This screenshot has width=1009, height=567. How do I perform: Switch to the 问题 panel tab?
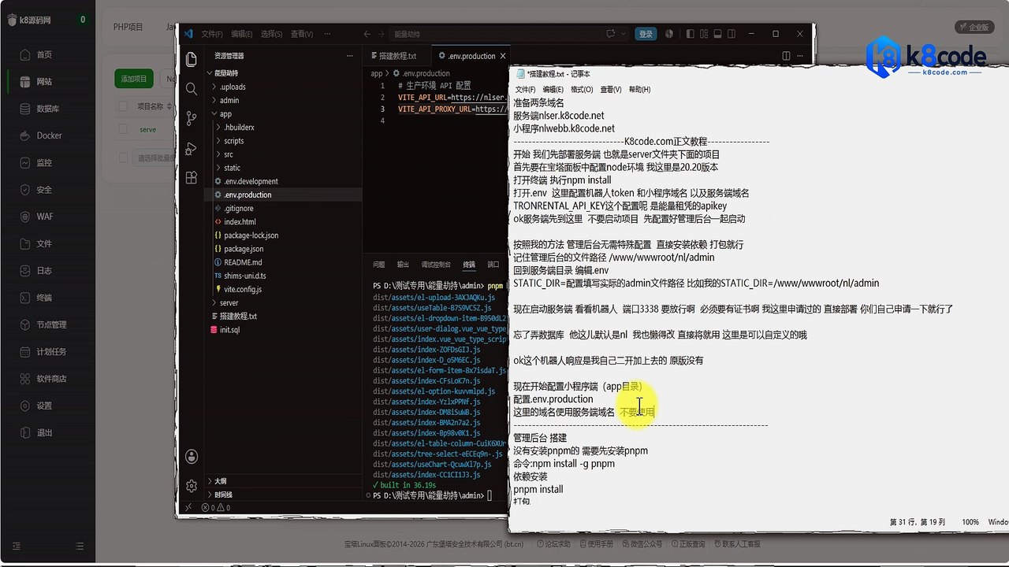pyautogui.click(x=379, y=265)
